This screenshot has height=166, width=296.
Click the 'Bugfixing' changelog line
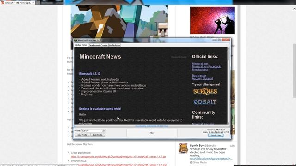86,95
